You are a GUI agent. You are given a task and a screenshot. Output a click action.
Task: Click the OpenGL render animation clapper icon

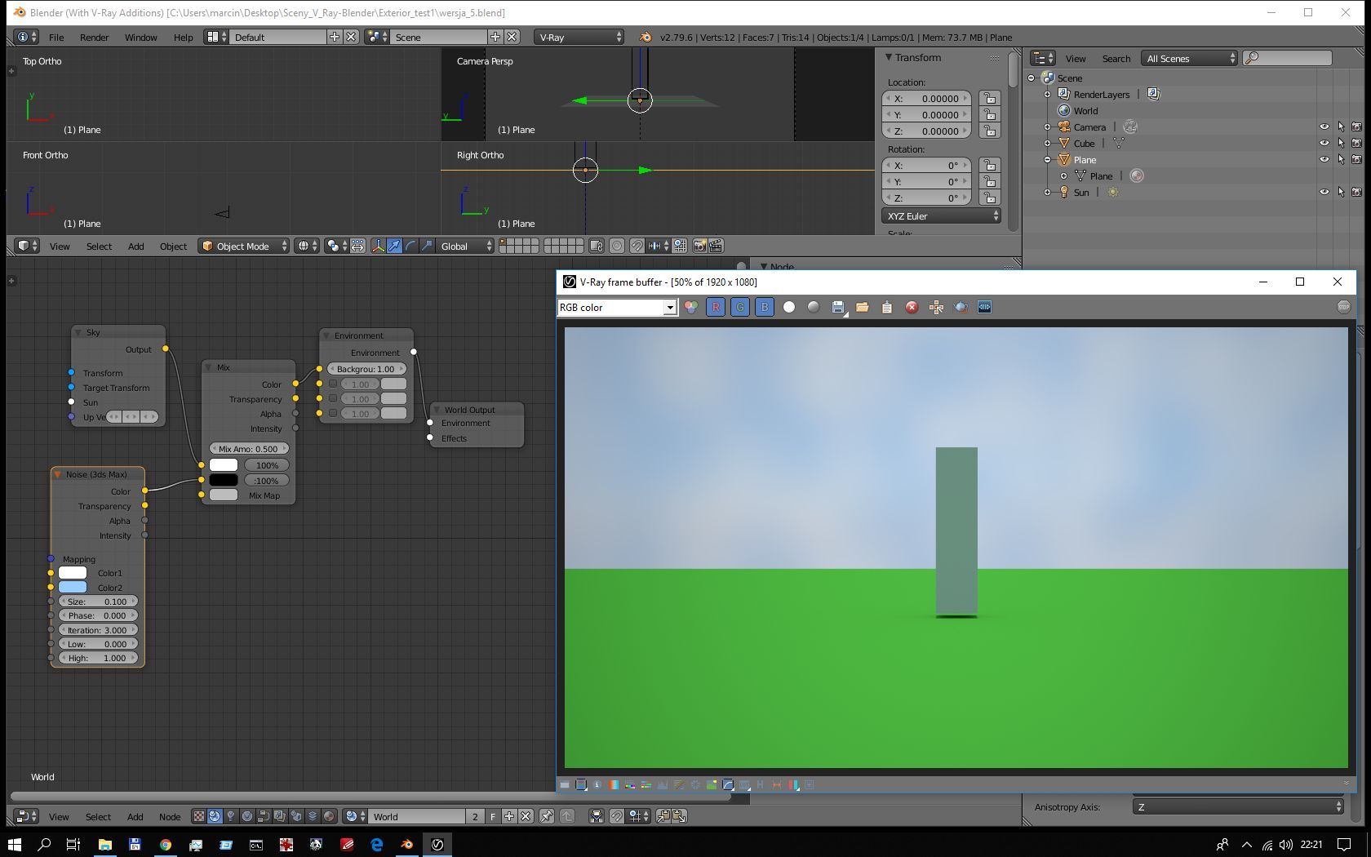[x=716, y=246]
